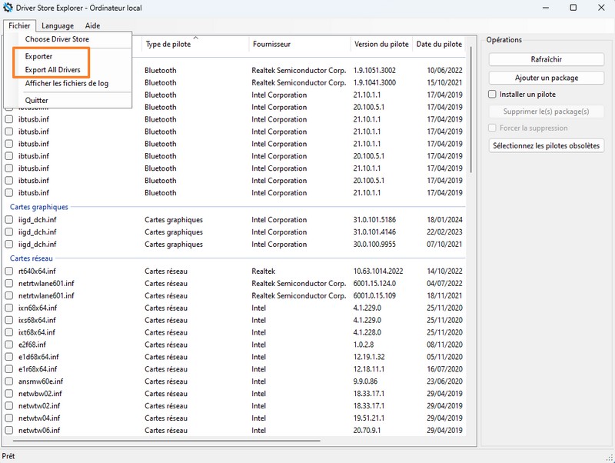Click Sélectionnez les pilotes obsolètes button

[547, 145]
